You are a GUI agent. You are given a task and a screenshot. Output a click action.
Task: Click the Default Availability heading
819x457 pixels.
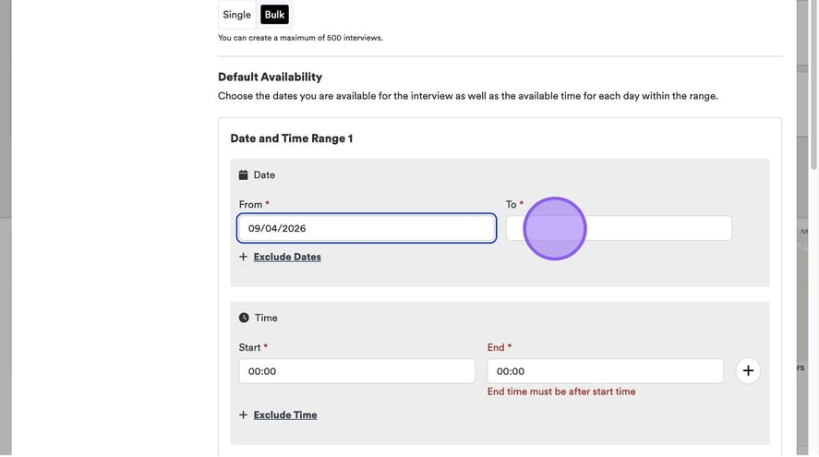pos(270,78)
